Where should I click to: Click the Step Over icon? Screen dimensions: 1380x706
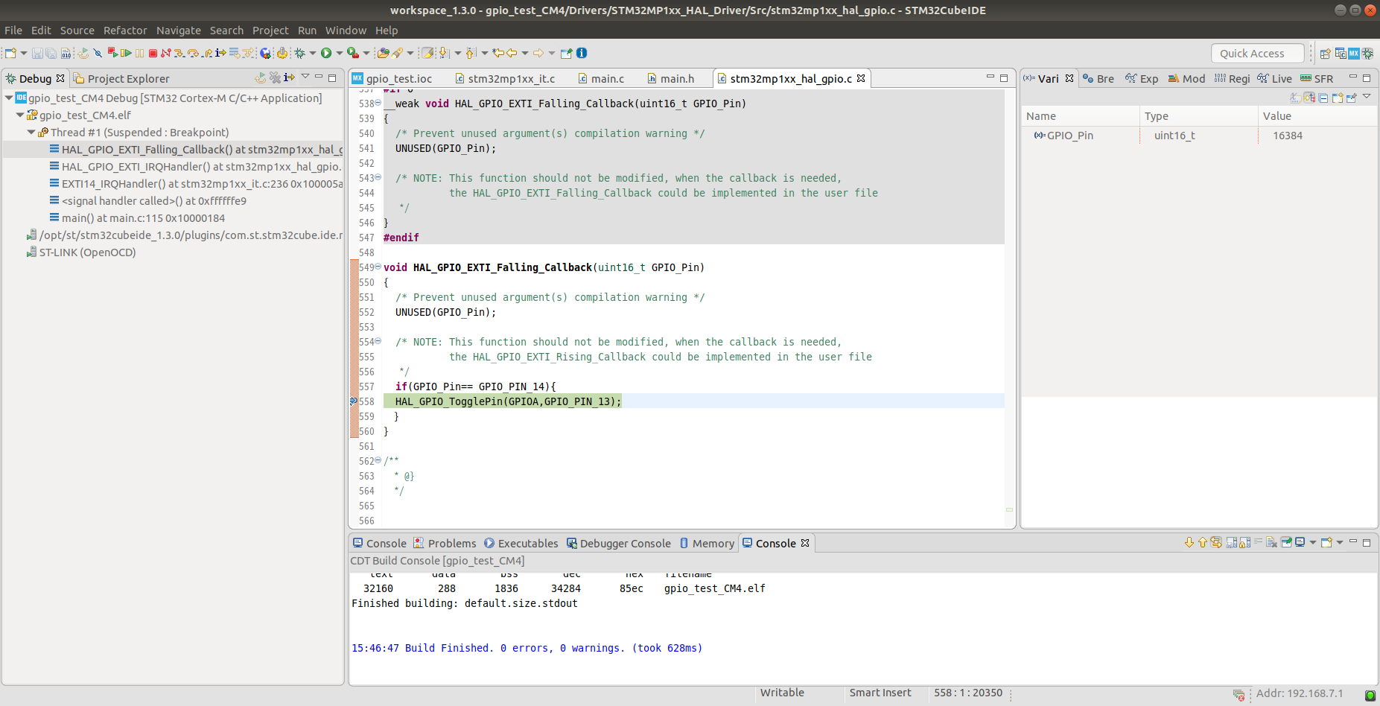click(x=193, y=53)
